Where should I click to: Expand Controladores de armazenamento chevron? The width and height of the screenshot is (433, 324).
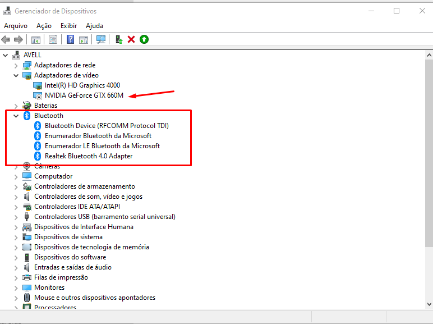16,187
